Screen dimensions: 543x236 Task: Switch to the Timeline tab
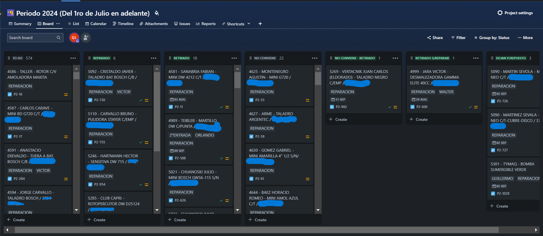click(123, 24)
